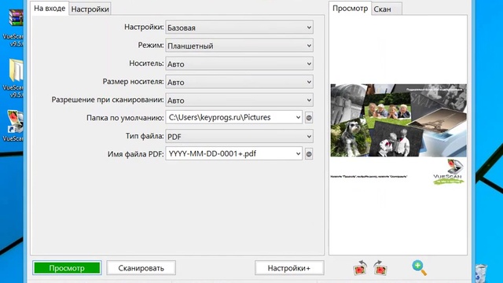
Task: Click the Папка по умолчанию label
Action: tap(125, 118)
